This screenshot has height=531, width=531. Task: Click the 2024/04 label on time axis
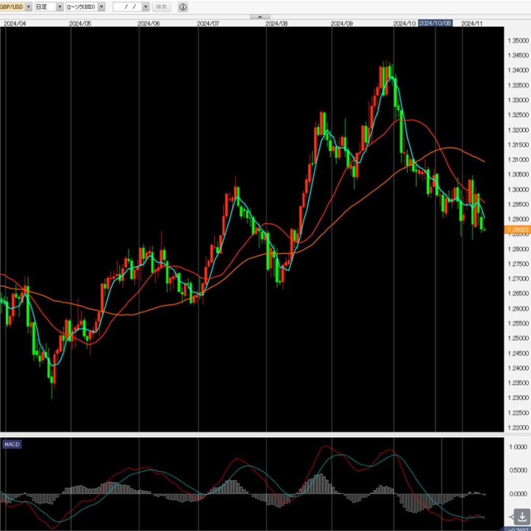[14, 23]
